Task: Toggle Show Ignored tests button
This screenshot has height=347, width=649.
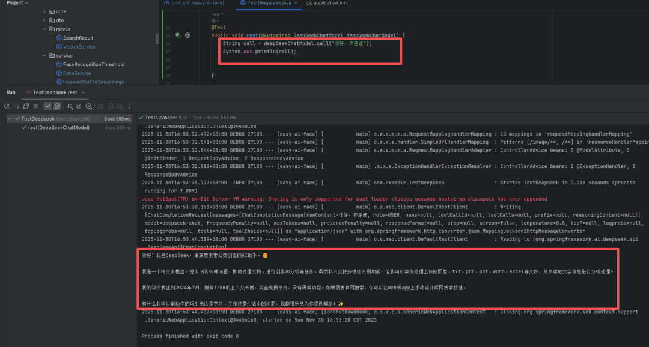Action: [57, 106]
